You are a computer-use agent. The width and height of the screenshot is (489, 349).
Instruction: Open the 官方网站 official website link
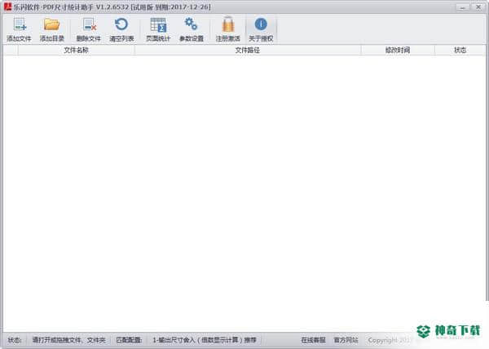pos(346,340)
